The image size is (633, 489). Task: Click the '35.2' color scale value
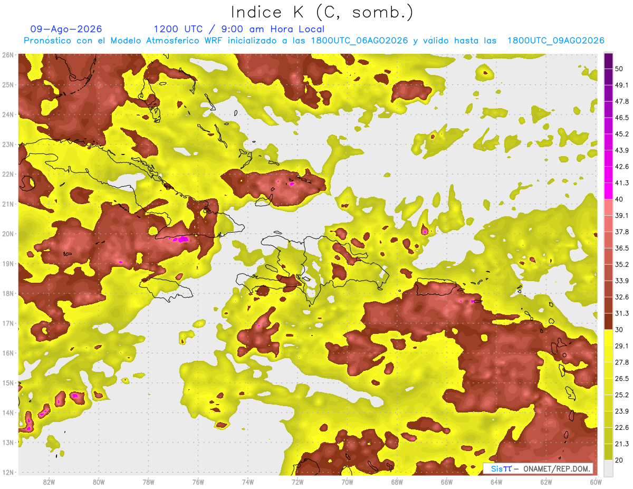click(621, 264)
